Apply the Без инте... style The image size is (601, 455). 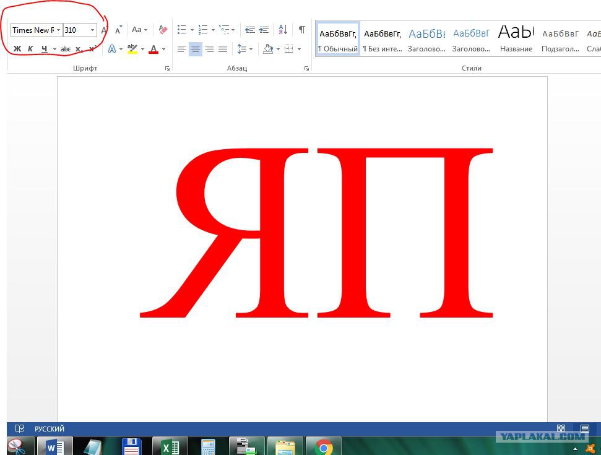[x=382, y=39]
